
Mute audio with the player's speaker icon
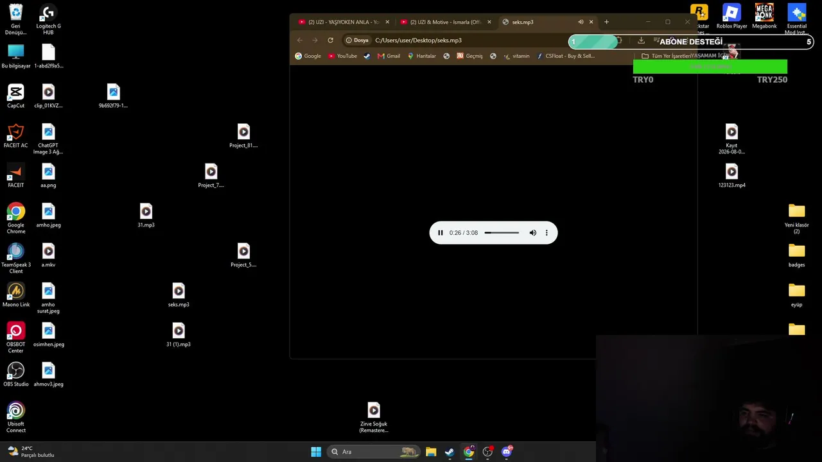(x=532, y=233)
